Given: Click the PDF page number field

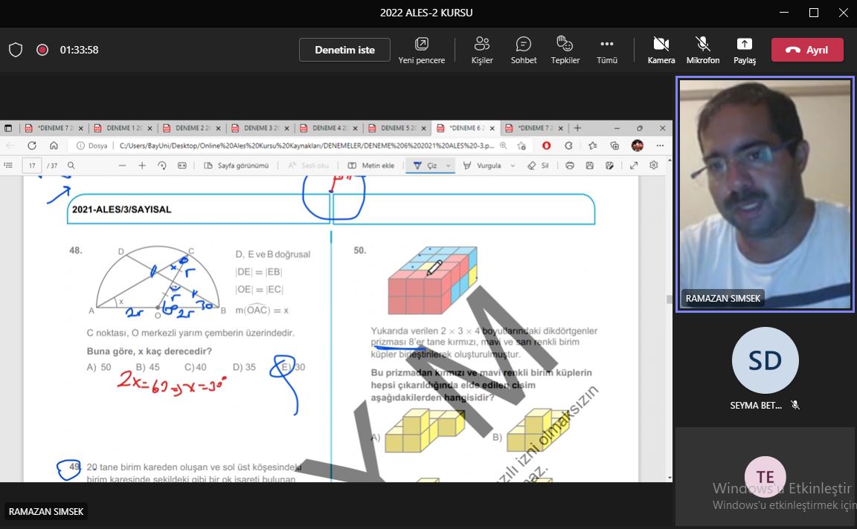Looking at the screenshot, I should coord(32,166).
